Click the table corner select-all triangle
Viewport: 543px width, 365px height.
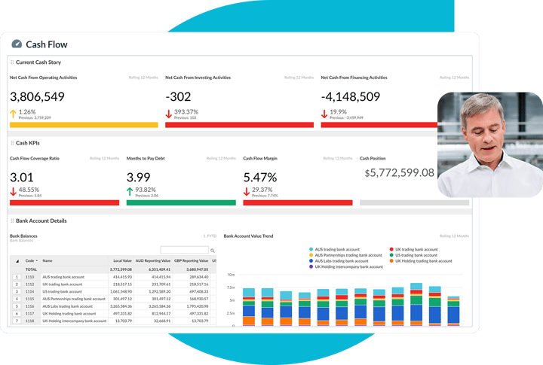17,261
